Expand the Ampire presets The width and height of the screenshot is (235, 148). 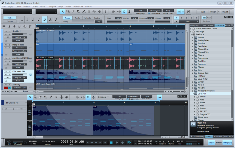(193, 37)
